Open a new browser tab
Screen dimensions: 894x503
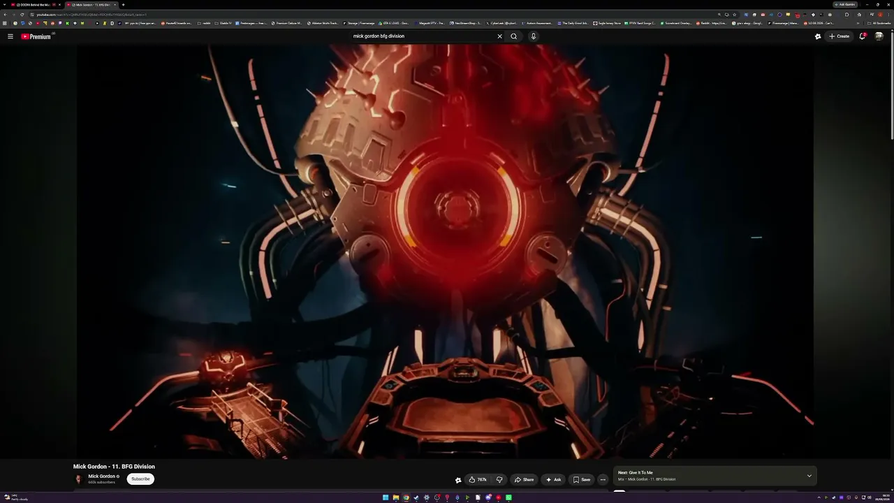(124, 5)
